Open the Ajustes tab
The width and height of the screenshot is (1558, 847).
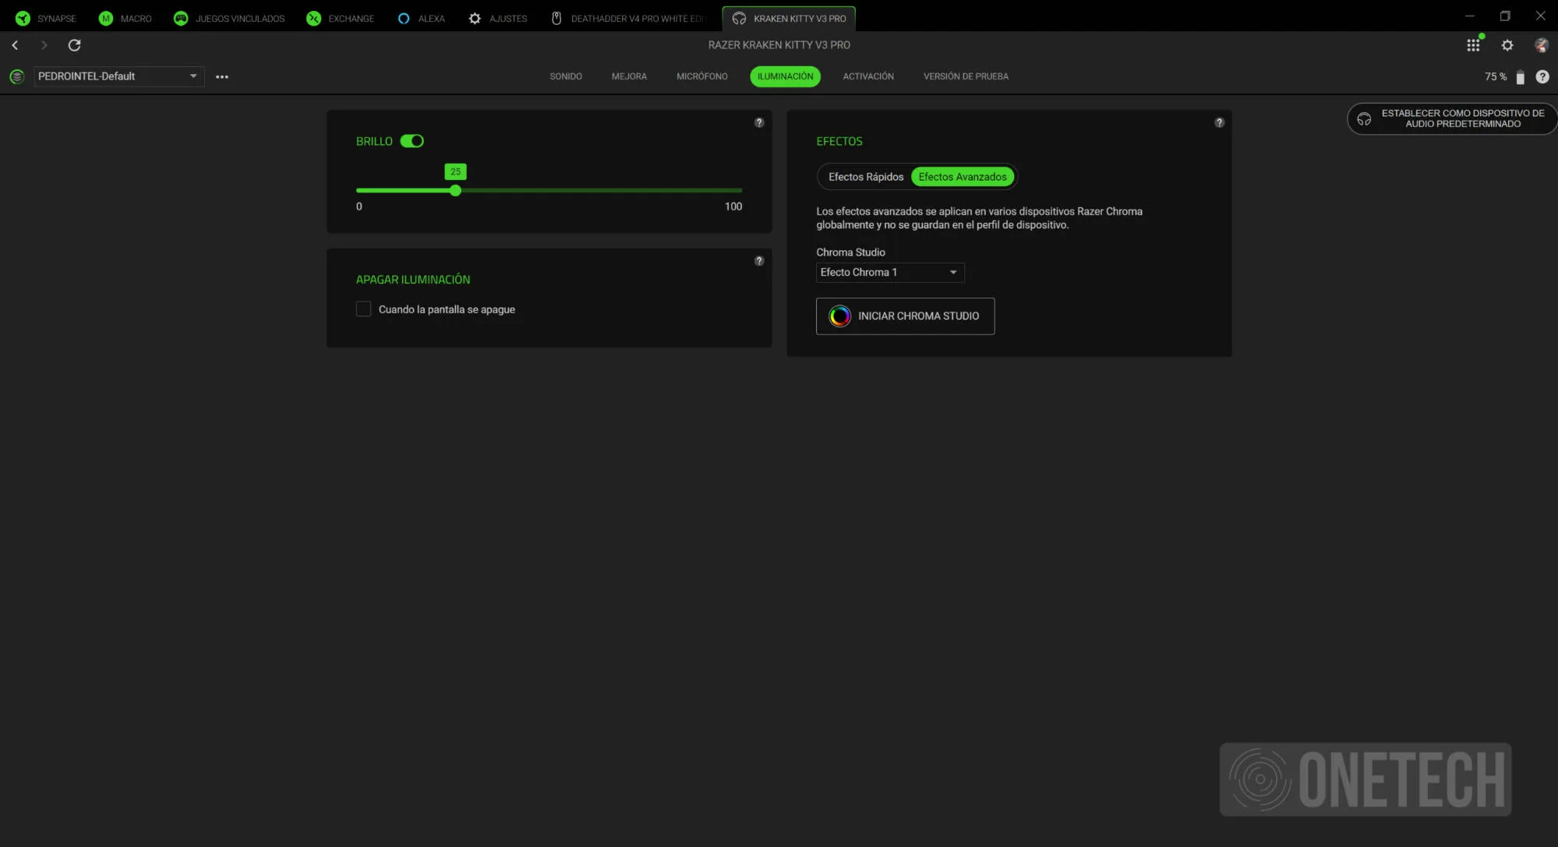[498, 18]
